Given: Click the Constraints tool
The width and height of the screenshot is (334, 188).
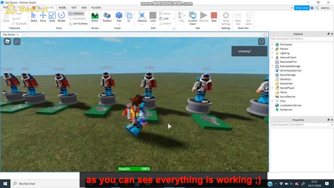Looking at the screenshot, I should (x=77, y=19).
